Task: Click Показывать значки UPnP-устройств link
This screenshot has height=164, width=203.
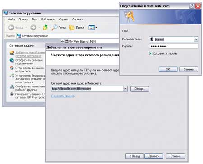Action: (30, 96)
